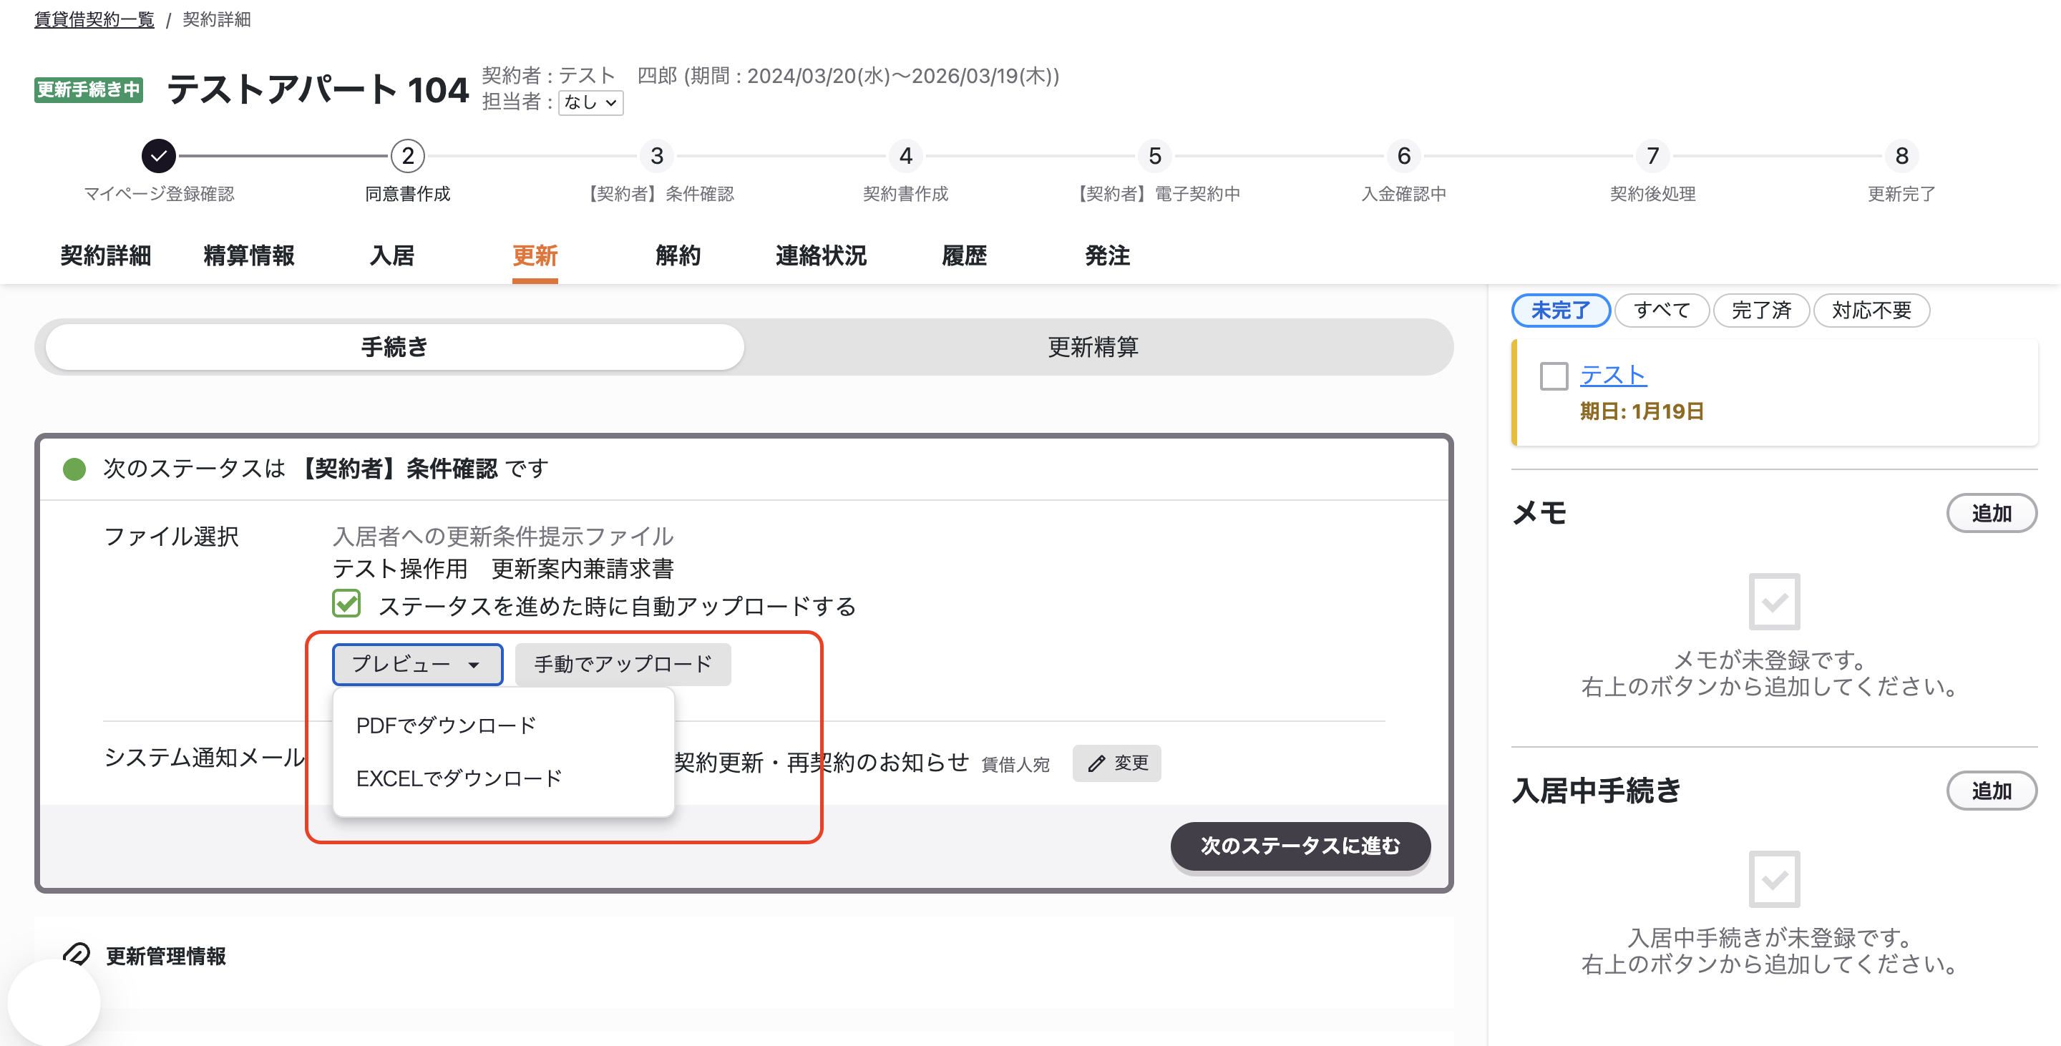The height and width of the screenshot is (1046, 2061).
Task: Click 期日: 1月19日 due date
Action: coord(1642,411)
